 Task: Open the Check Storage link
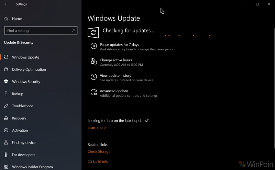[99, 151]
